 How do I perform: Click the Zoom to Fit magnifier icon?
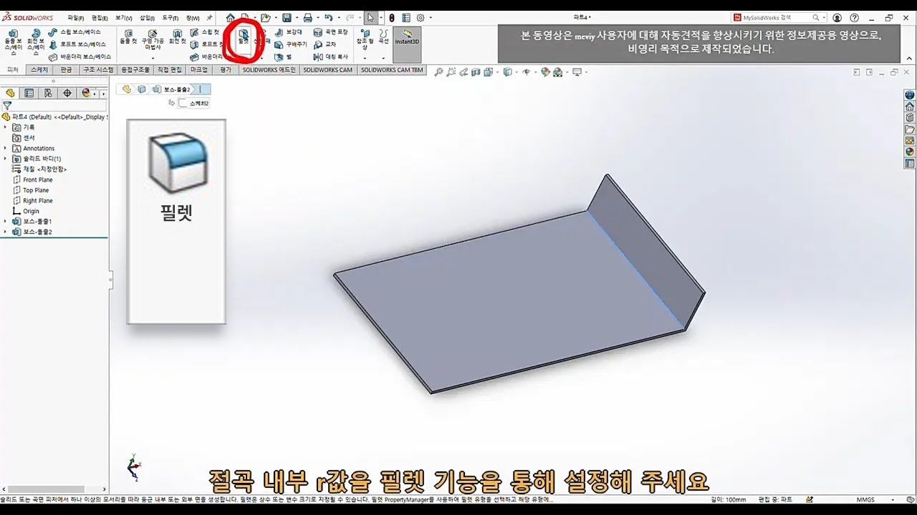(x=439, y=72)
